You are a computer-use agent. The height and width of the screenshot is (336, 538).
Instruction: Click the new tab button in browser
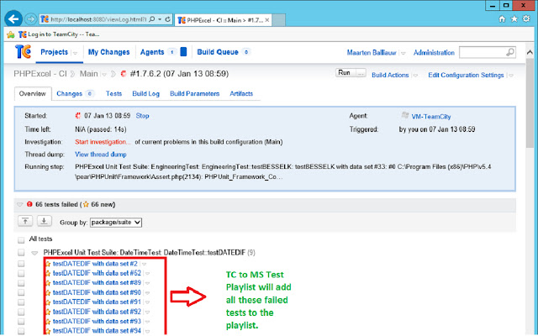pyautogui.click(x=278, y=20)
